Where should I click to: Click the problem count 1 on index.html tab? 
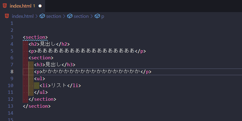pos(34,6)
